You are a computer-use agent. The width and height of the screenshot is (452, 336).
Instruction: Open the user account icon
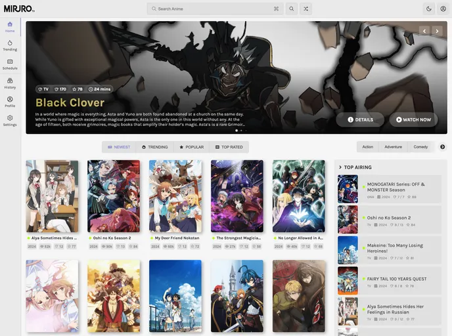443,9
